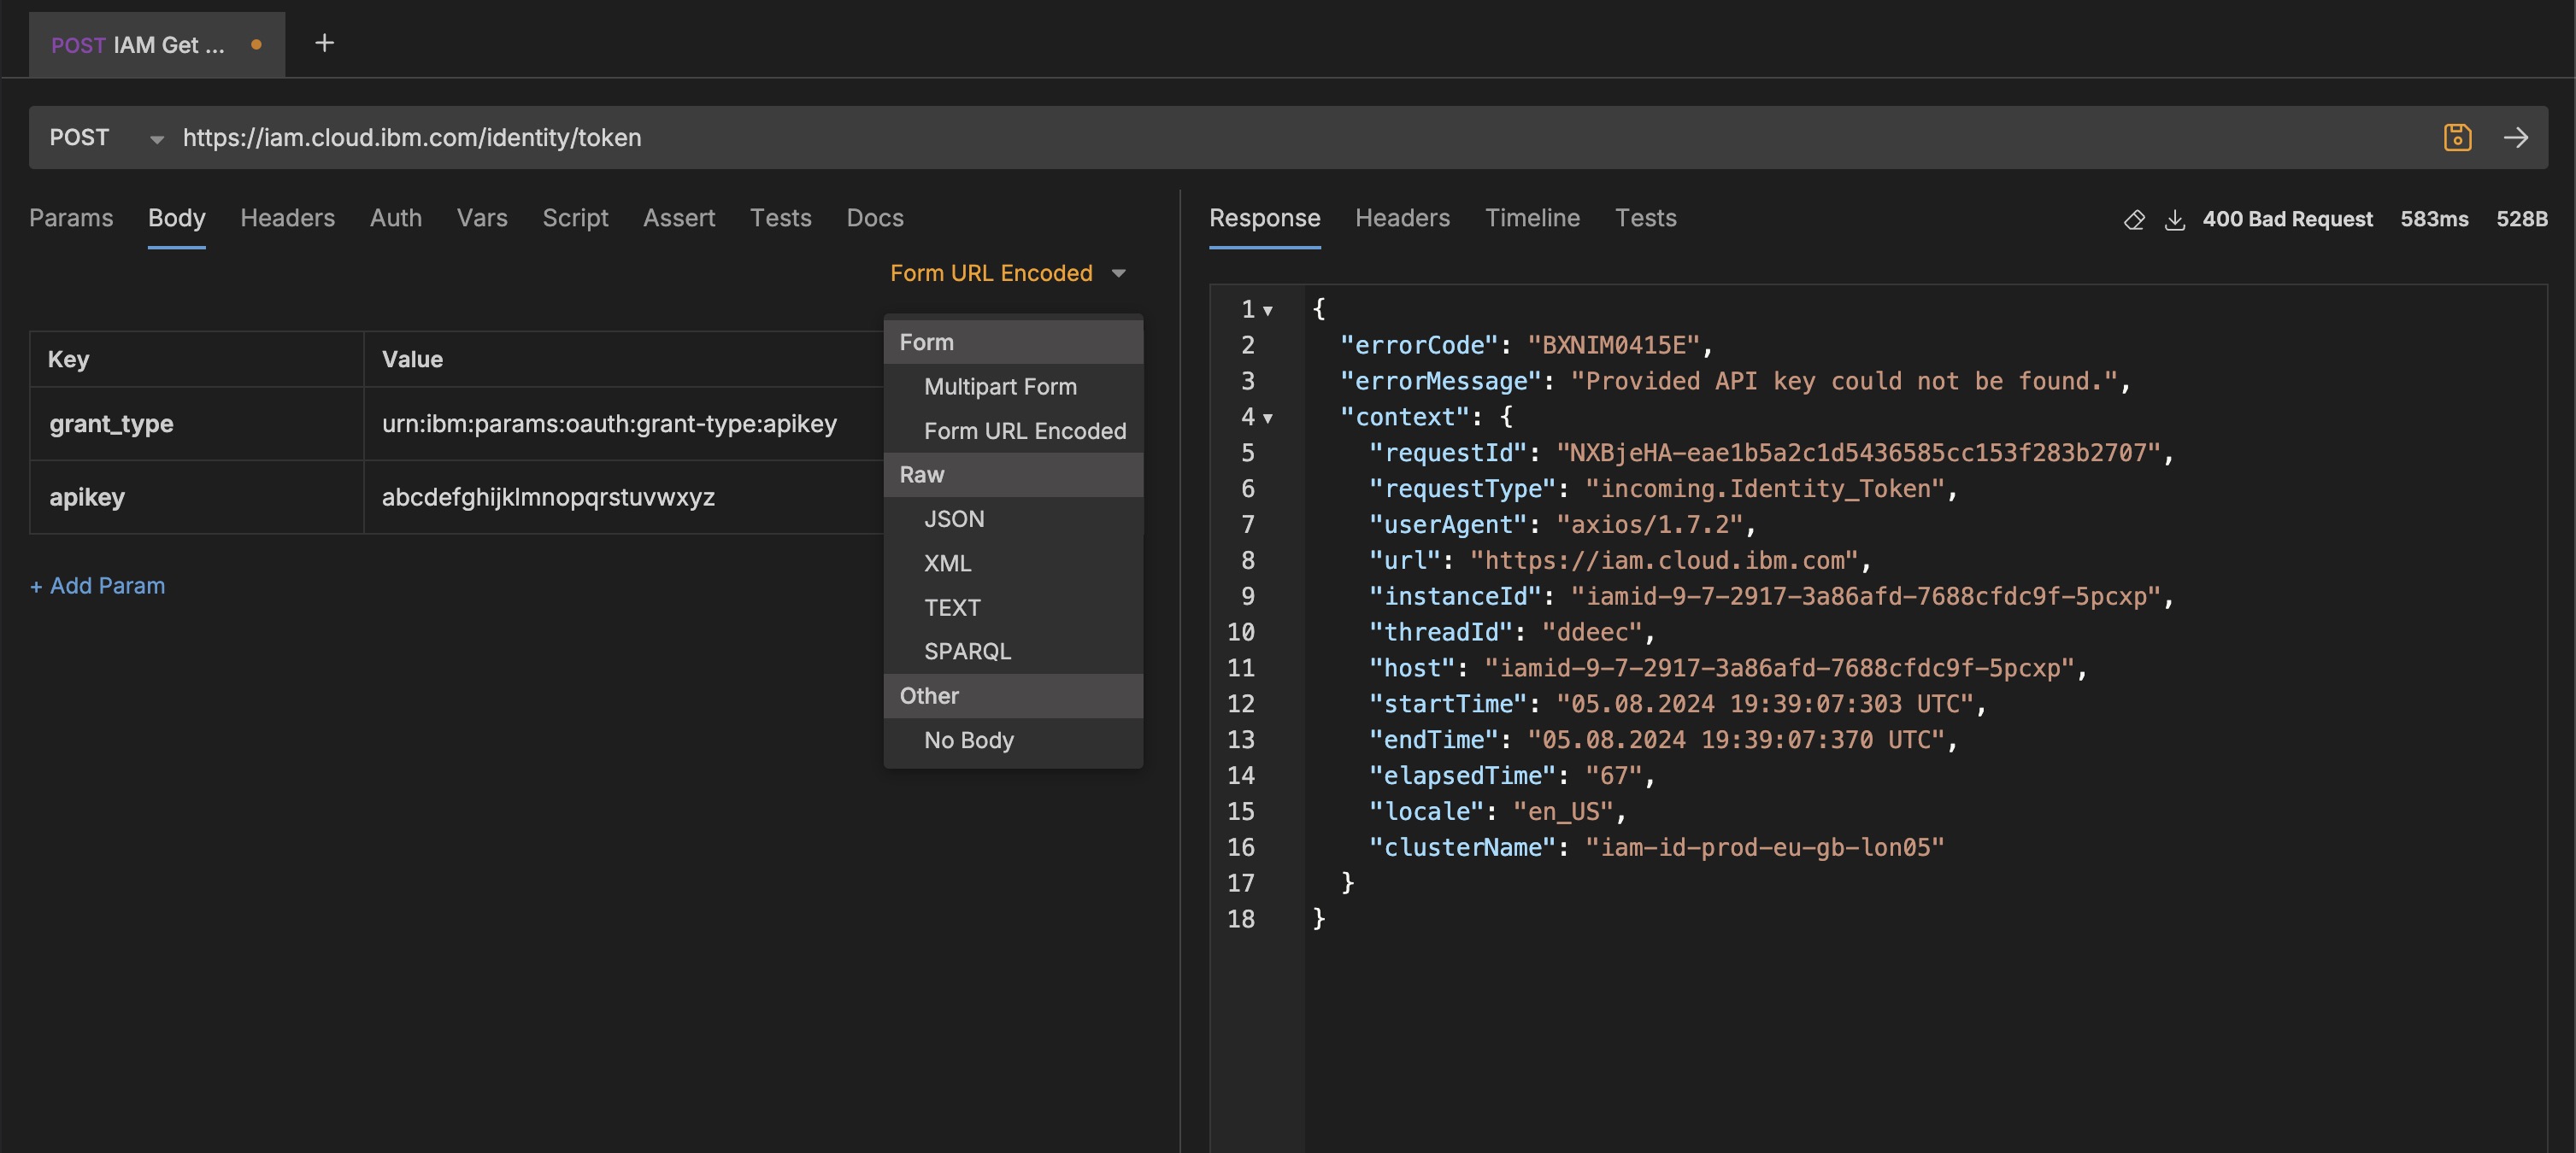The width and height of the screenshot is (2576, 1153).
Task: Clear the response with the eraser icon
Action: point(2134,219)
